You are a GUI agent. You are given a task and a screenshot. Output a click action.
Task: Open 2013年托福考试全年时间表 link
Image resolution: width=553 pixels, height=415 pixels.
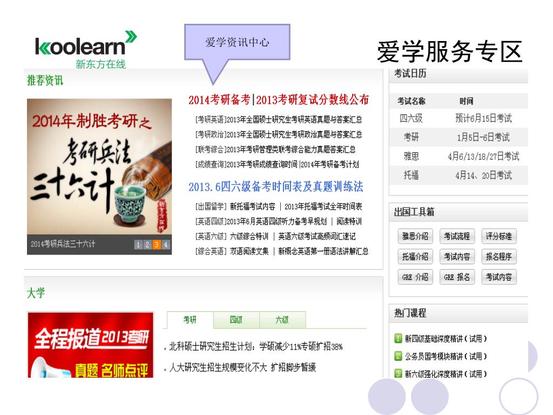click(323, 206)
